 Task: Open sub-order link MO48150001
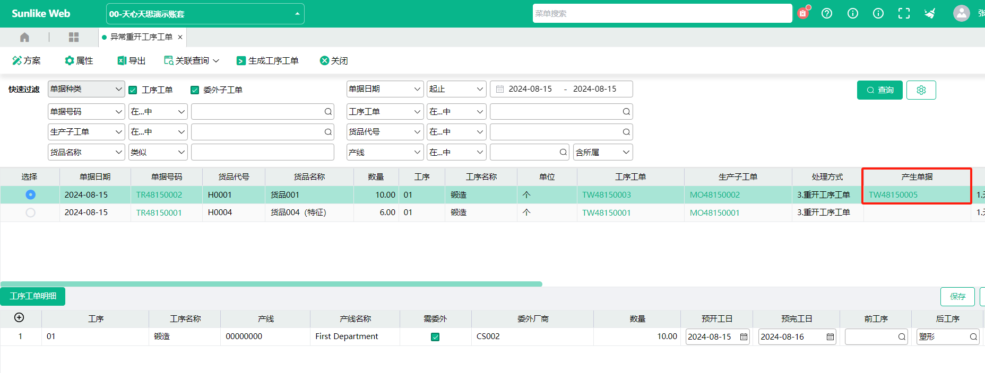[714, 212]
